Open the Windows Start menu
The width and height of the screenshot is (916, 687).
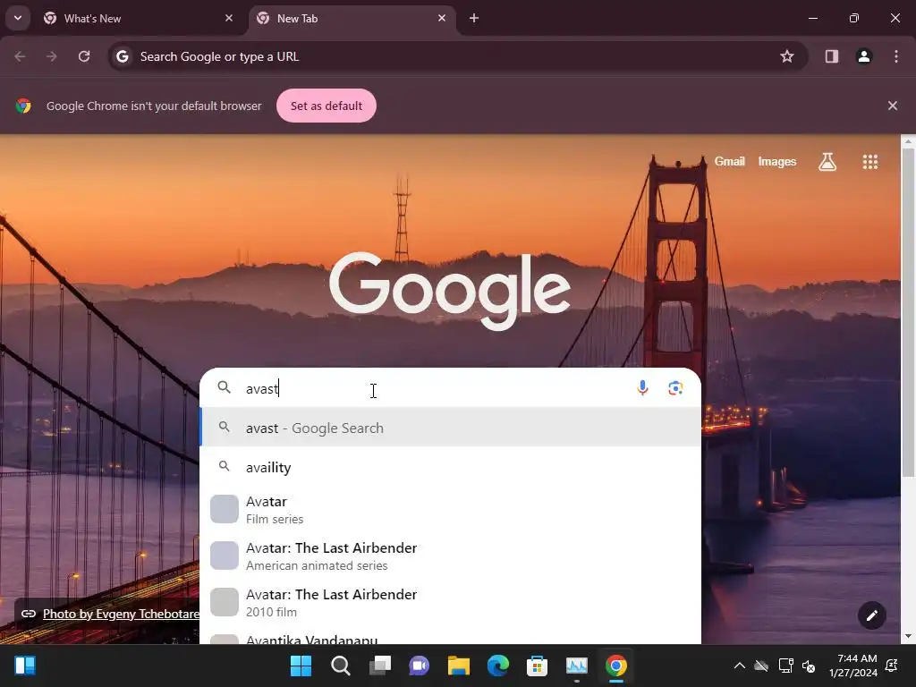pyautogui.click(x=301, y=666)
